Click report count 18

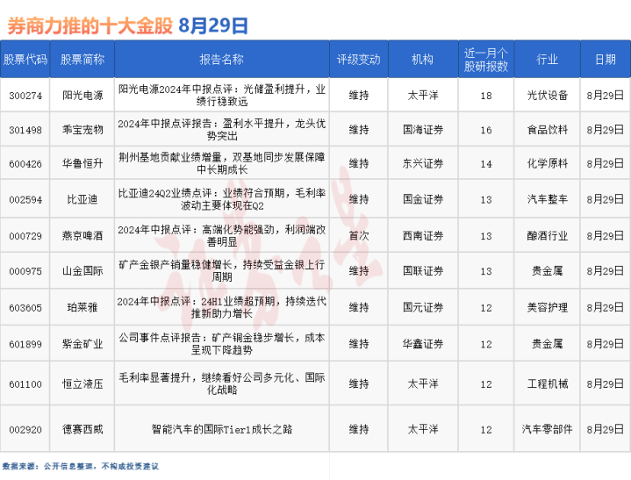[485, 96]
